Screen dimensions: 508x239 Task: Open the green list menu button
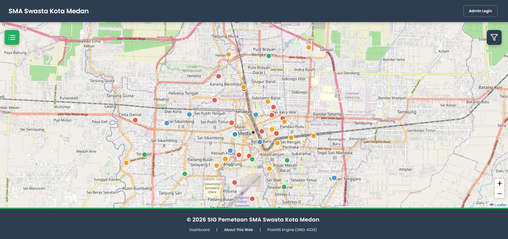click(12, 37)
